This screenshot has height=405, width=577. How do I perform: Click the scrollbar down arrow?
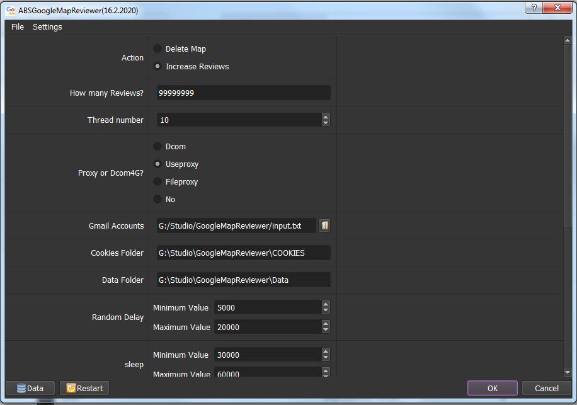click(x=568, y=373)
